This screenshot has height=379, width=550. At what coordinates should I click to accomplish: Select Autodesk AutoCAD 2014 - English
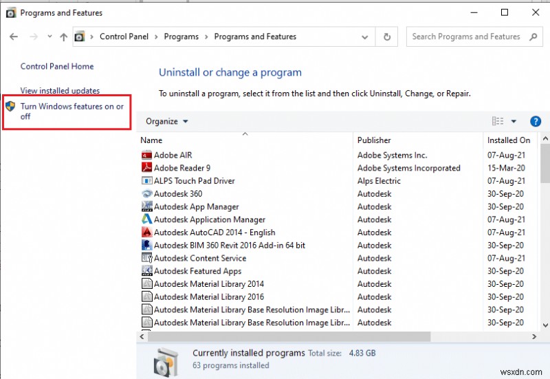pyautogui.click(x=214, y=232)
